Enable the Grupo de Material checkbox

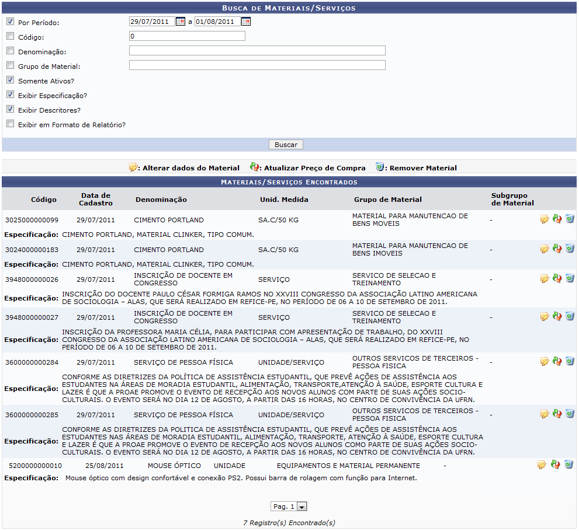point(11,65)
